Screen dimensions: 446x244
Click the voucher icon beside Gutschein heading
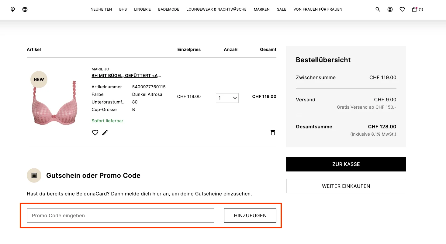(34, 175)
